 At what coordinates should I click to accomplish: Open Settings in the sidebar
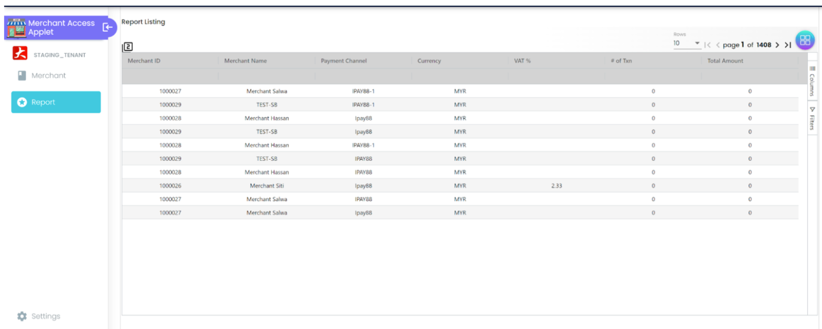tap(46, 316)
